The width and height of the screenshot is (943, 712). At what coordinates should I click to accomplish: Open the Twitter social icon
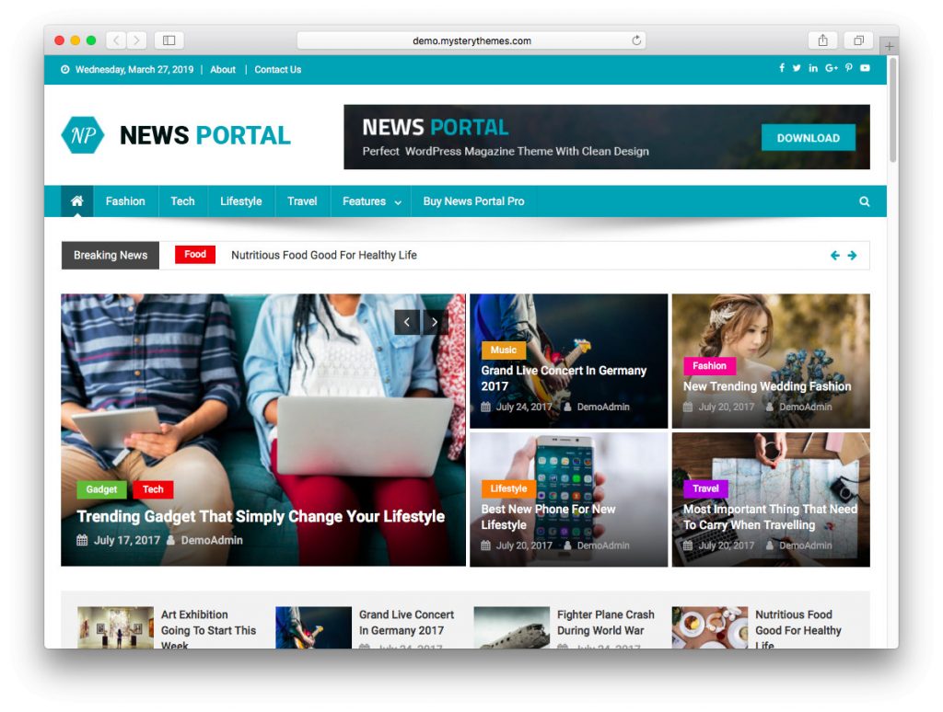point(797,68)
